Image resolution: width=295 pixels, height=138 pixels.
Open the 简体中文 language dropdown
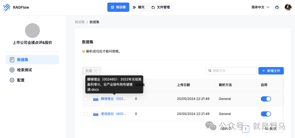[x=260, y=7]
